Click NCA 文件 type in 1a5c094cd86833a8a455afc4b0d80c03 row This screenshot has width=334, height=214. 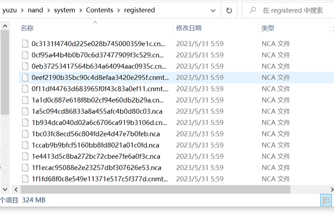[x=276, y=111]
